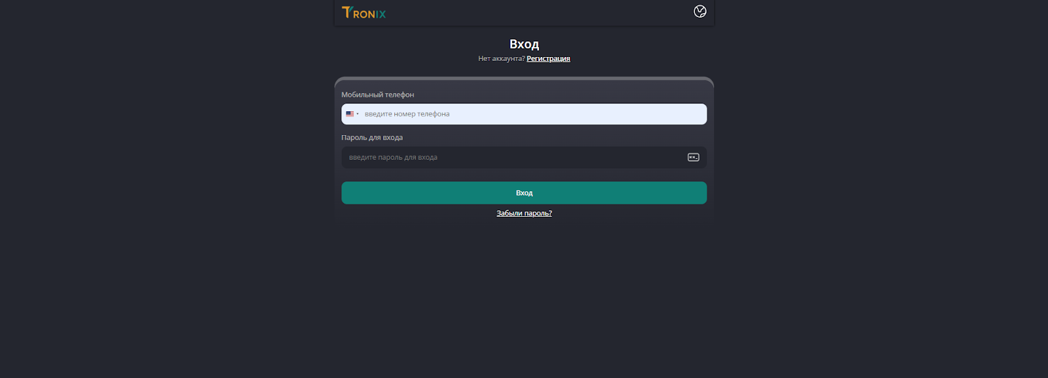Go to registration from the login page
1048x378 pixels.
click(548, 59)
